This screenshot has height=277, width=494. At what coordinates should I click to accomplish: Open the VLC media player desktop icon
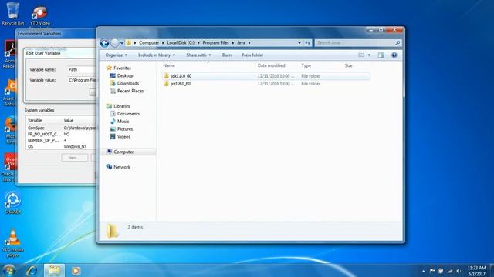pyautogui.click(x=13, y=243)
